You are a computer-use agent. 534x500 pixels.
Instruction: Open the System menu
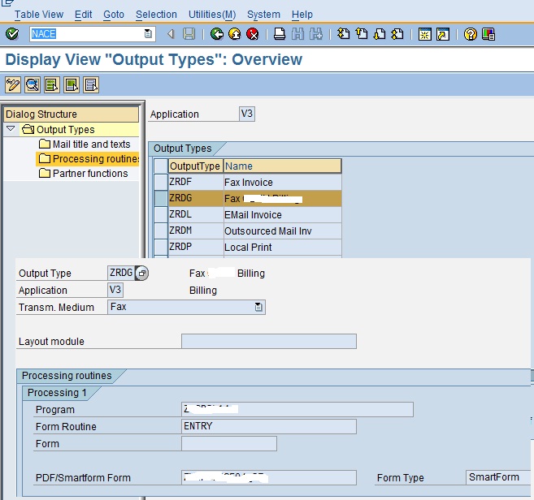click(x=263, y=15)
